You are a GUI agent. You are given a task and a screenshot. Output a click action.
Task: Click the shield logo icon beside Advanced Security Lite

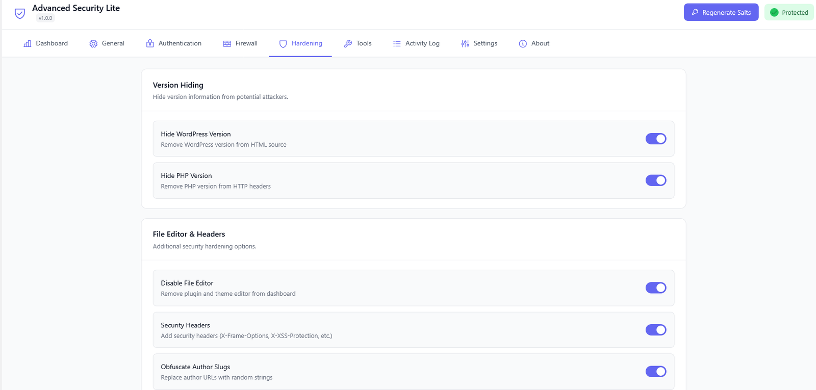(x=20, y=13)
